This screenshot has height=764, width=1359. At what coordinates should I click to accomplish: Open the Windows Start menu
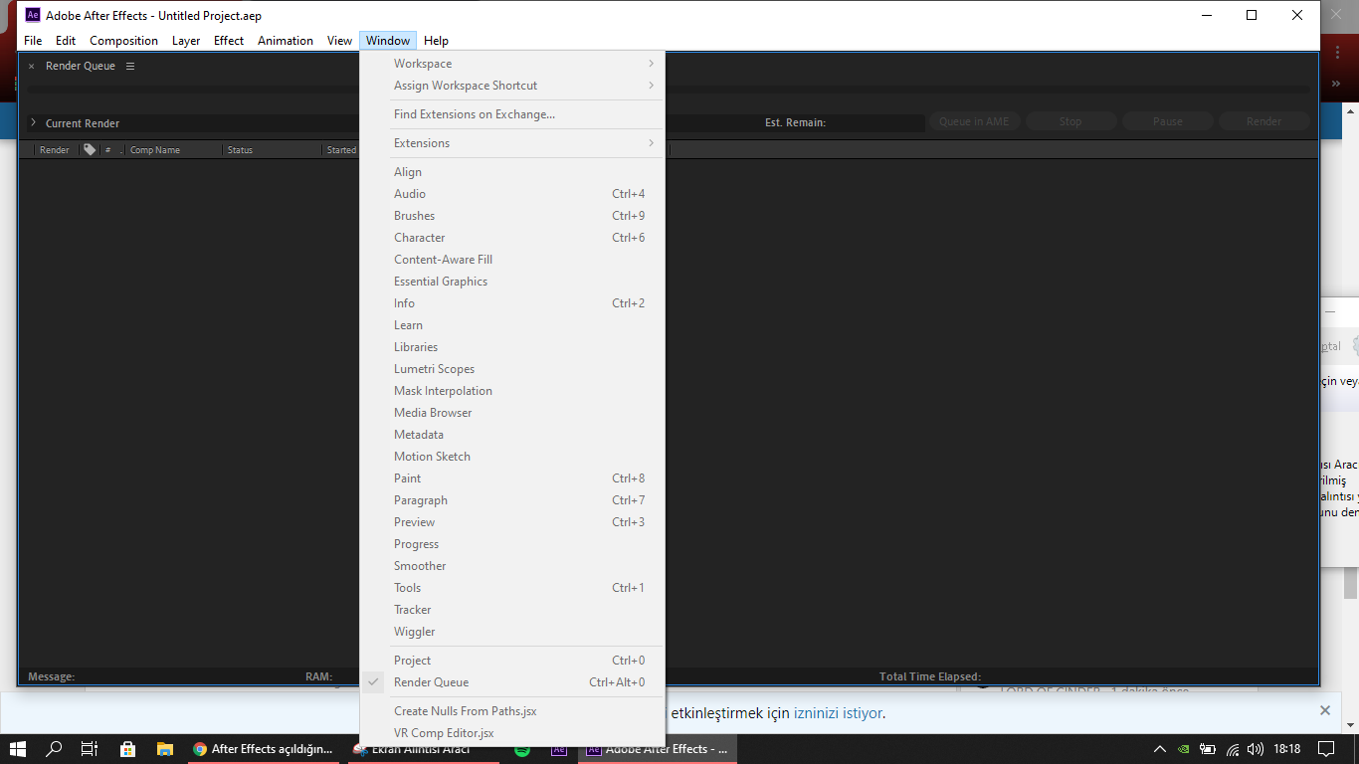click(18, 749)
